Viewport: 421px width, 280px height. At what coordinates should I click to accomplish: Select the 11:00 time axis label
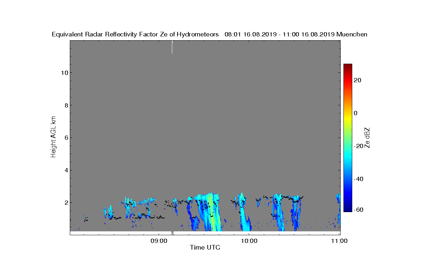click(339, 241)
